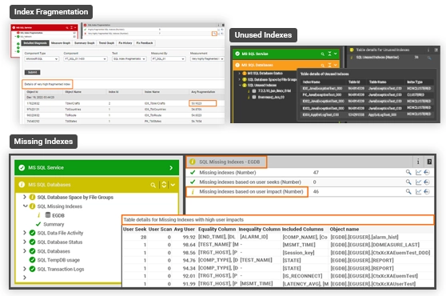Open Component Type dropdown

click(42, 59)
